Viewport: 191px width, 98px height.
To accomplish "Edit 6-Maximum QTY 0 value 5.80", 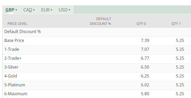I will (145, 94).
